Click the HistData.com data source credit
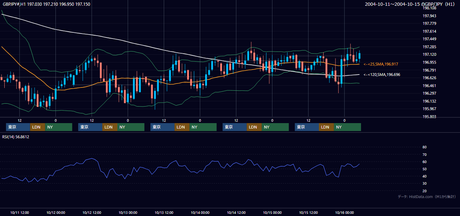460x216 pixels. click(x=427, y=197)
